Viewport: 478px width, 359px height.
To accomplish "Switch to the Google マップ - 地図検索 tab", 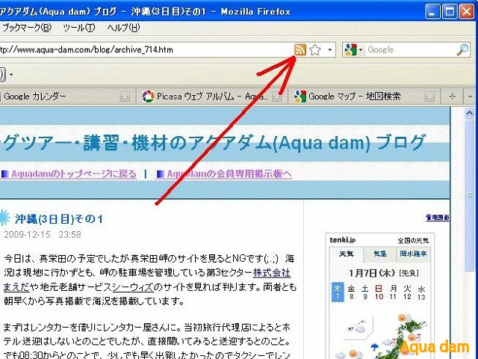I will 363,96.
